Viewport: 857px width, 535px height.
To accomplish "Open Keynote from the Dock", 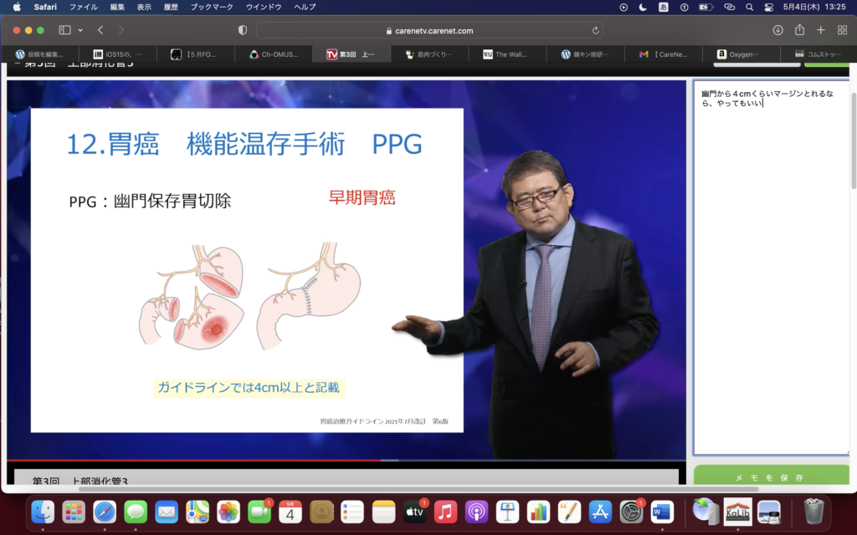I will coord(507,511).
